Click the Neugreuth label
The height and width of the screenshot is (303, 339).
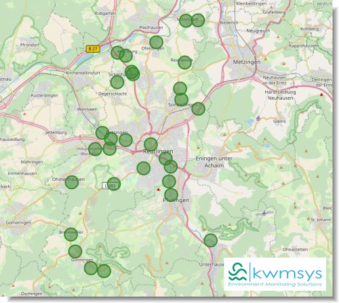point(258,31)
